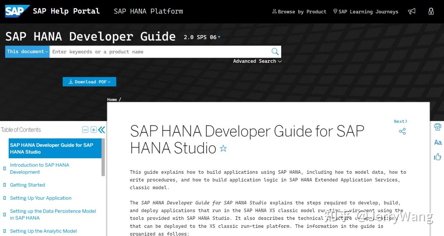
Task: Click the user profile icon
Action: (431, 11)
